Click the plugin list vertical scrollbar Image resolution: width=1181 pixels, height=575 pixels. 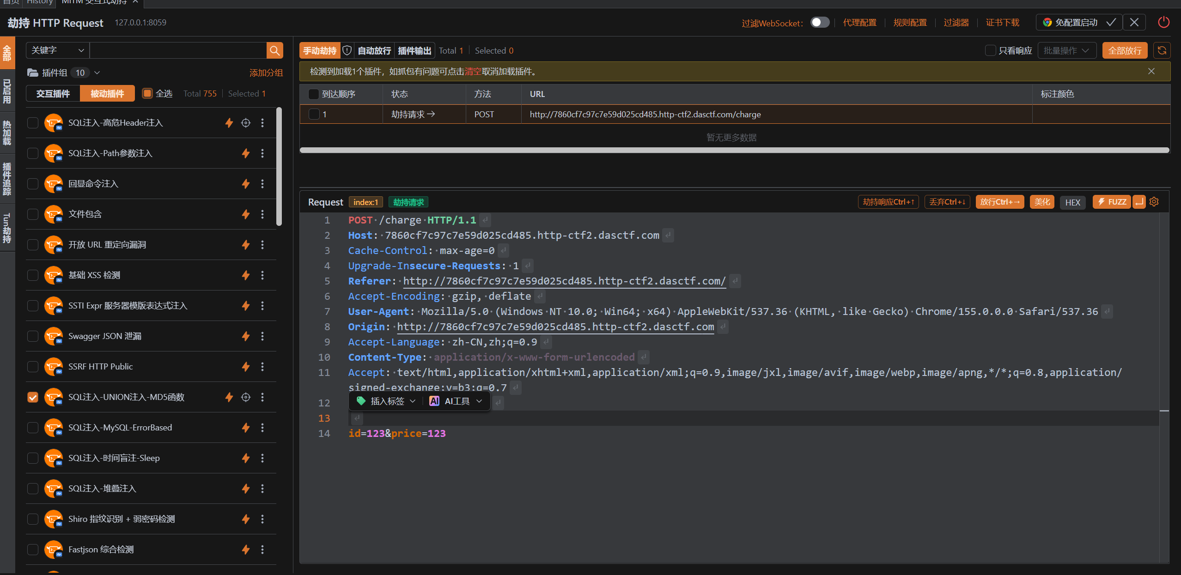tap(279, 167)
